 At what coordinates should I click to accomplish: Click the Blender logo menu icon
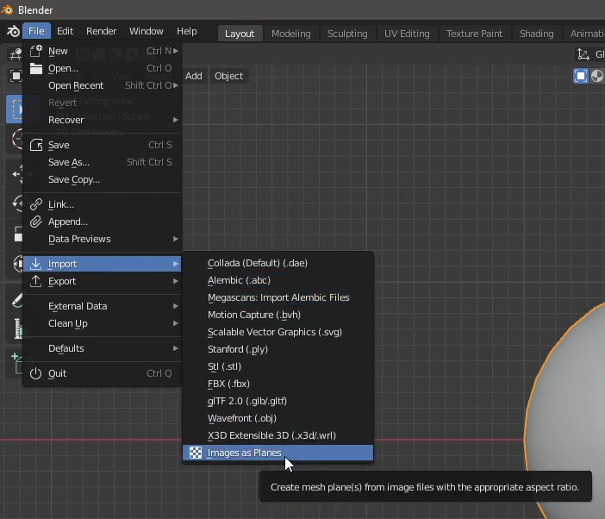click(x=13, y=31)
